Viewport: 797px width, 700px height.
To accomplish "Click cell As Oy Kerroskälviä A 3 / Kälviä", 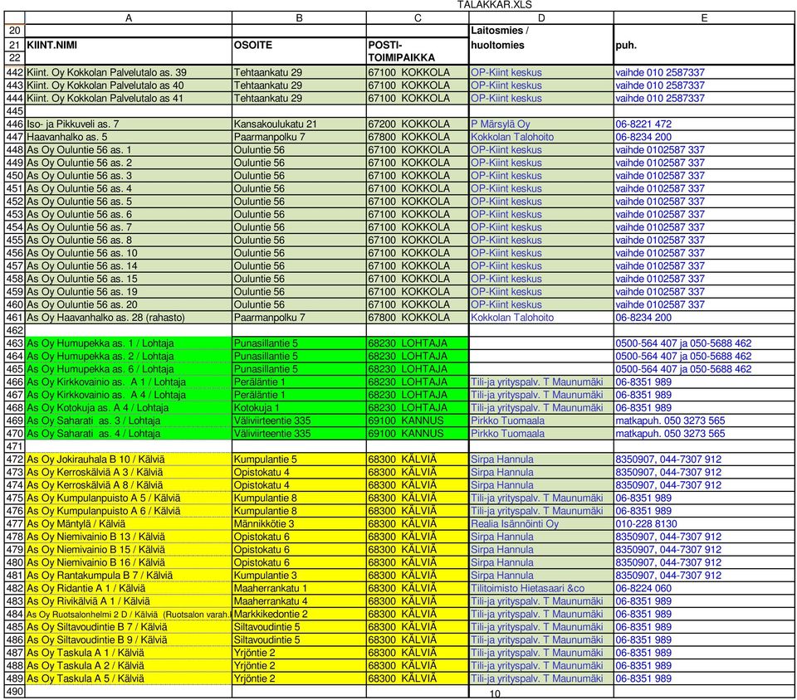I will (x=129, y=472).
